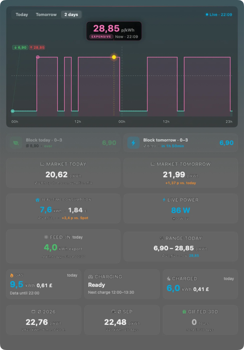Click the 86 W live power value

[181, 210]
